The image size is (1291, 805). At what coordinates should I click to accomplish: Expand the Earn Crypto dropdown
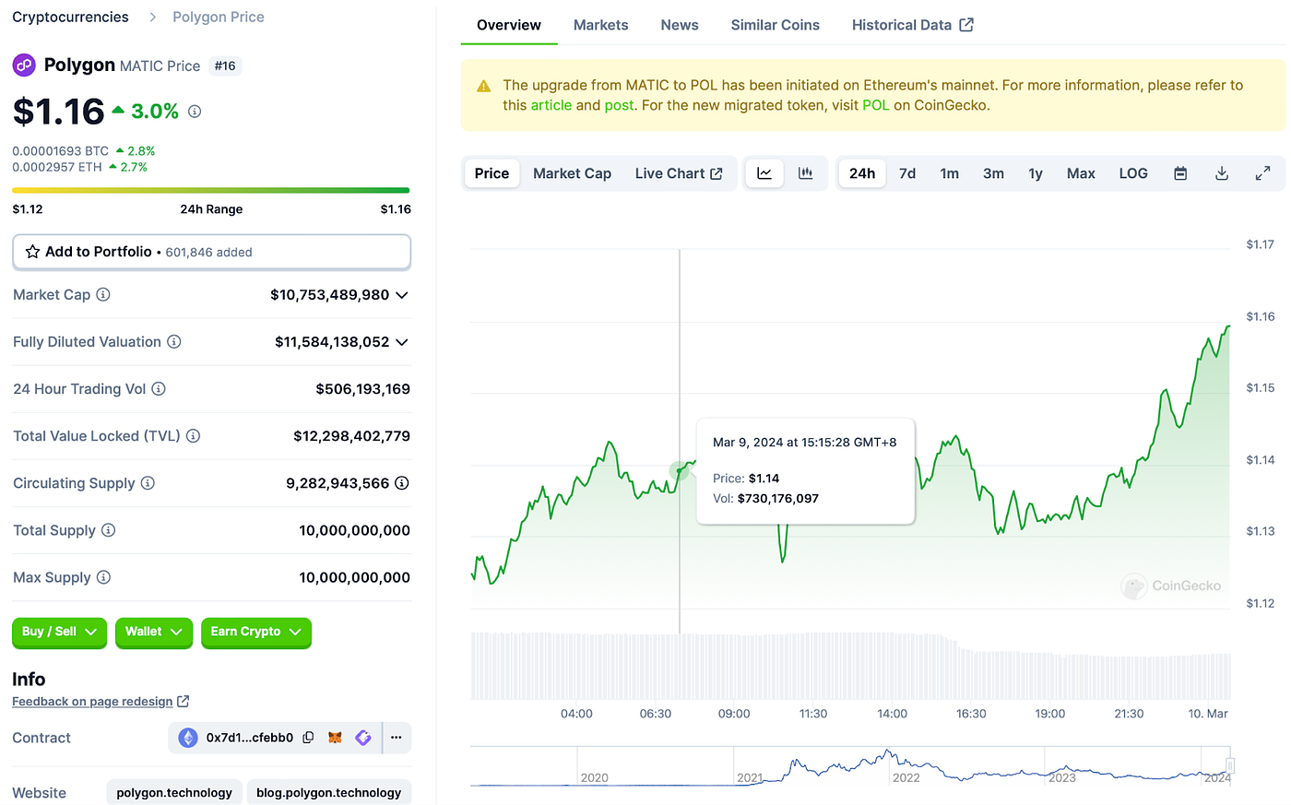[255, 633]
